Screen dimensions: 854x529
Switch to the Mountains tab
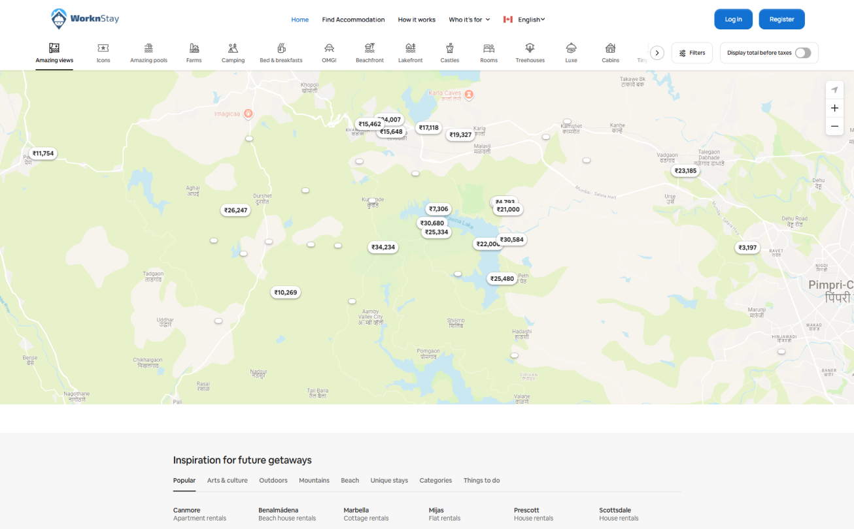(x=314, y=481)
